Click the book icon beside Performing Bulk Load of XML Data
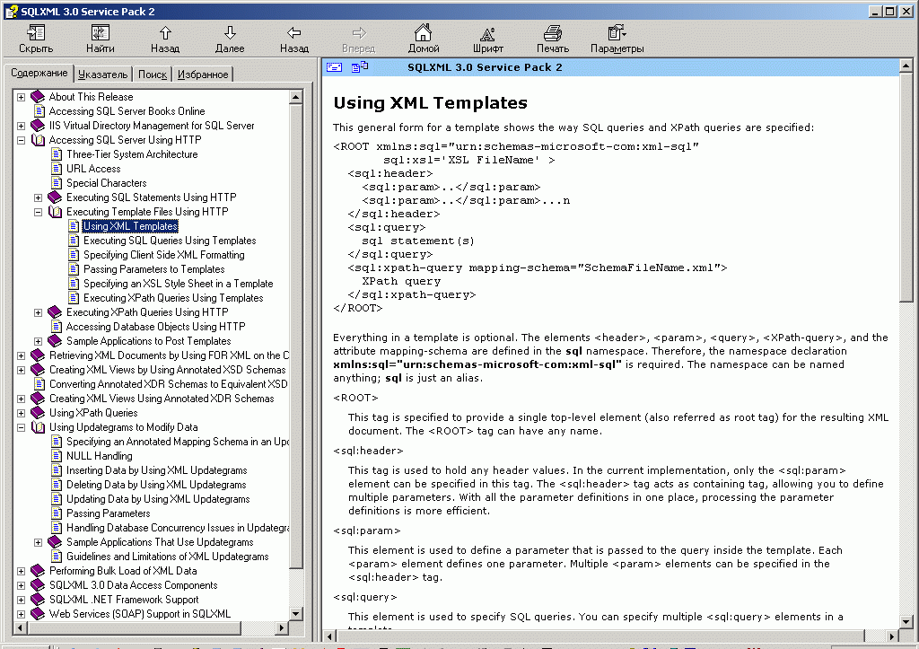The width and height of the screenshot is (919, 649). [x=38, y=570]
